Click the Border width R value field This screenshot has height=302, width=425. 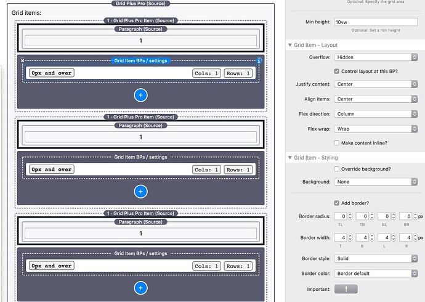(x=406, y=237)
